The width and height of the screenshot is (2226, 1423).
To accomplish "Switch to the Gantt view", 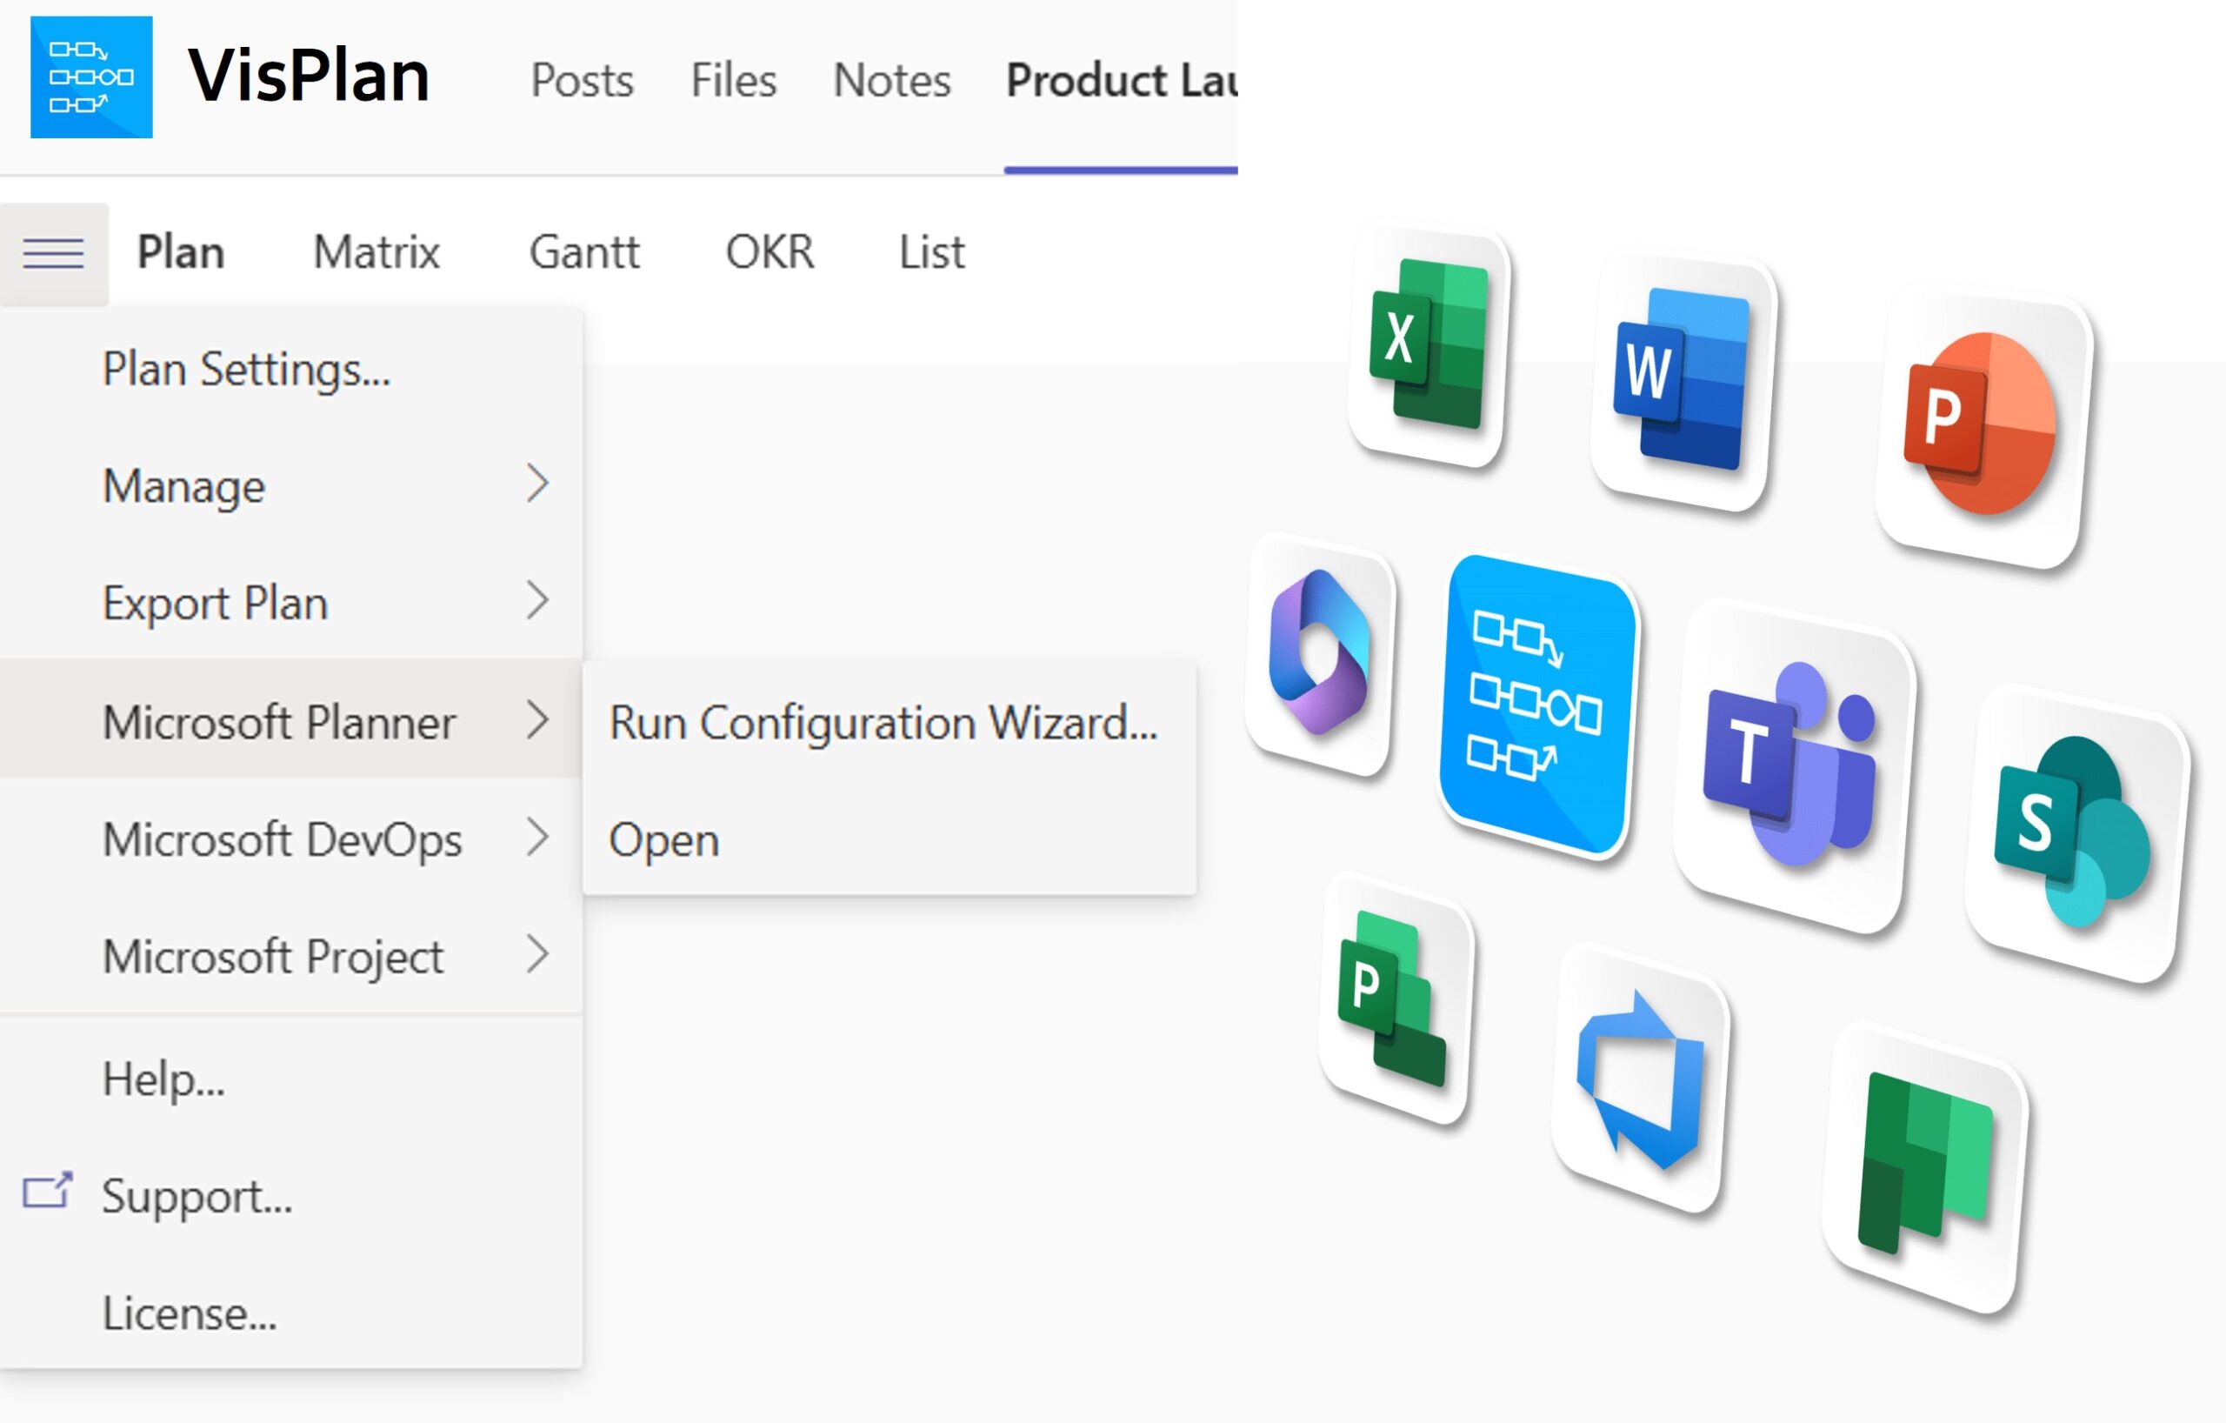I will pos(583,251).
